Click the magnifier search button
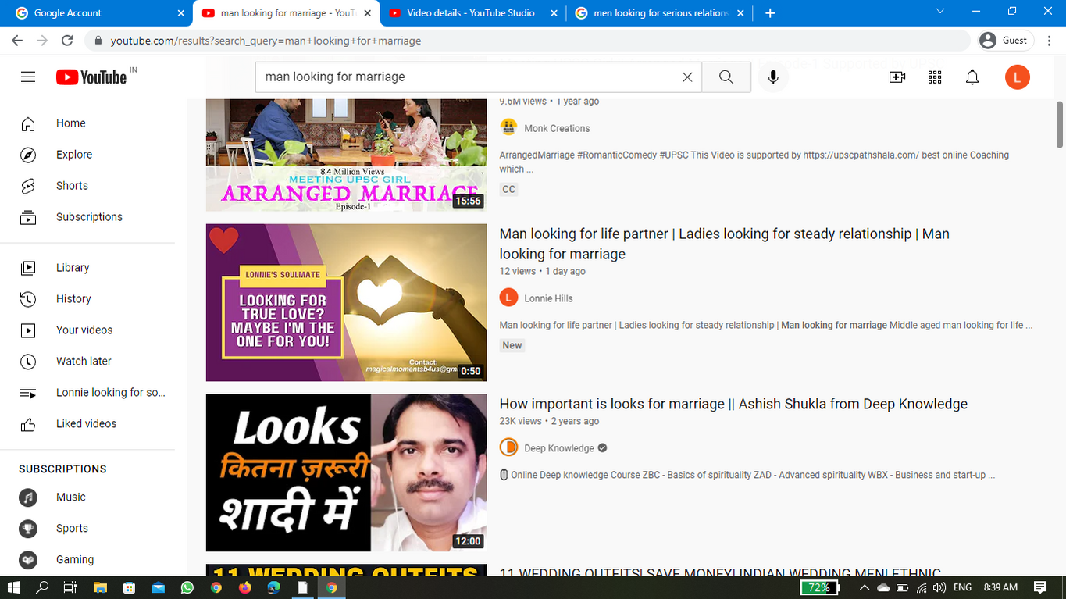Image resolution: width=1066 pixels, height=599 pixels. (x=726, y=77)
